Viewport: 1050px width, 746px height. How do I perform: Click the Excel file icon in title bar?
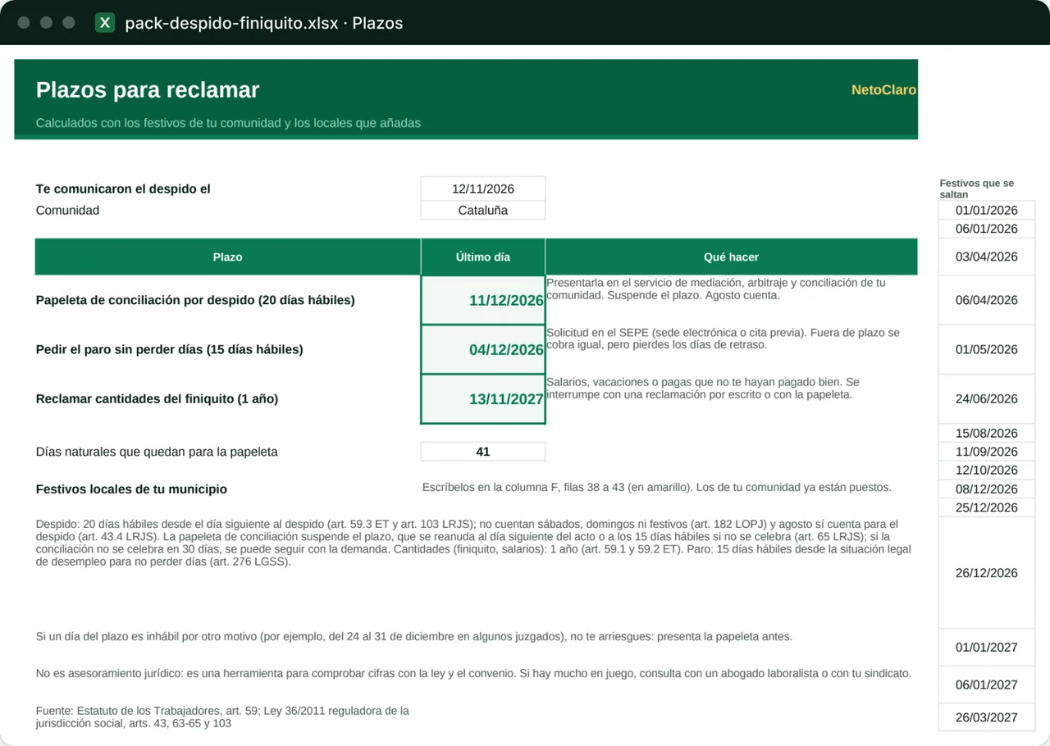(x=105, y=23)
